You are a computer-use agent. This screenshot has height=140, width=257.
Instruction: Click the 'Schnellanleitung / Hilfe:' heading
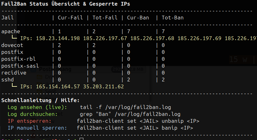pos(41,100)
